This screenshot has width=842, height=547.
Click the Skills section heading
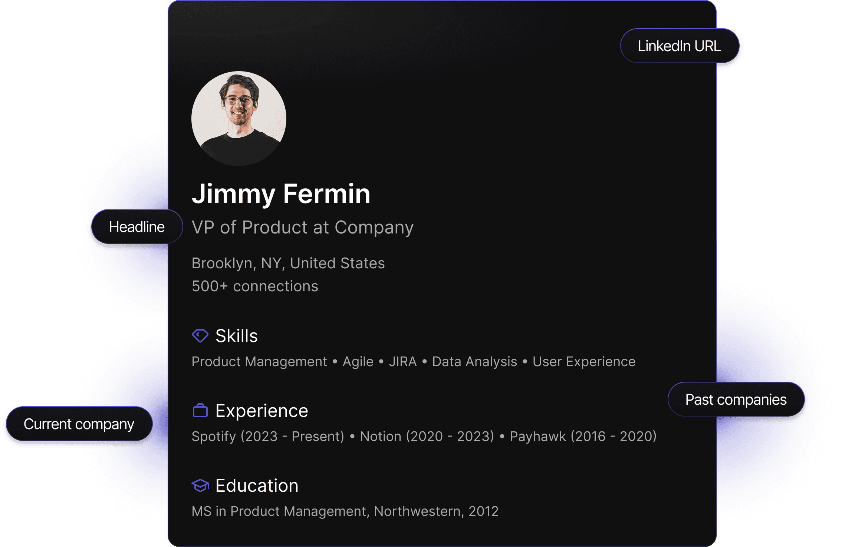(236, 336)
